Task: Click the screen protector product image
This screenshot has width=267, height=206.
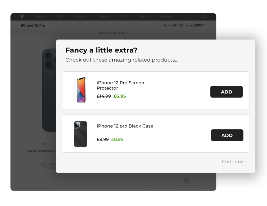Action: tap(81, 90)
